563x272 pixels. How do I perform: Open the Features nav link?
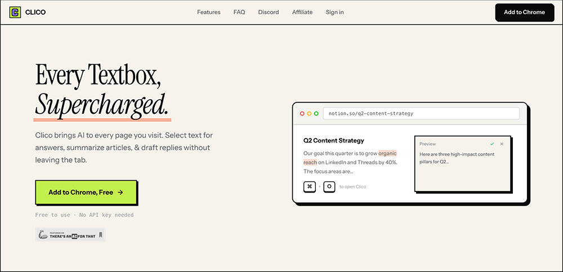point(209,12)
